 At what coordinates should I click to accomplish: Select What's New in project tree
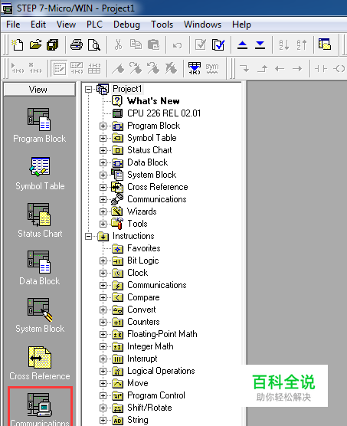pyautogui.click(x=153, y=101)
